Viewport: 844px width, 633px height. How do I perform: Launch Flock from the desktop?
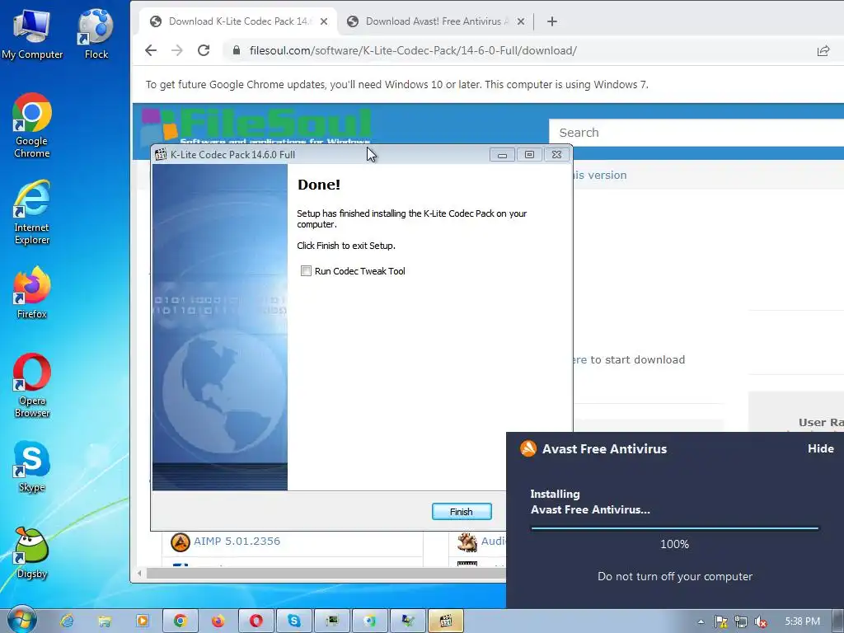click(96, 33)
